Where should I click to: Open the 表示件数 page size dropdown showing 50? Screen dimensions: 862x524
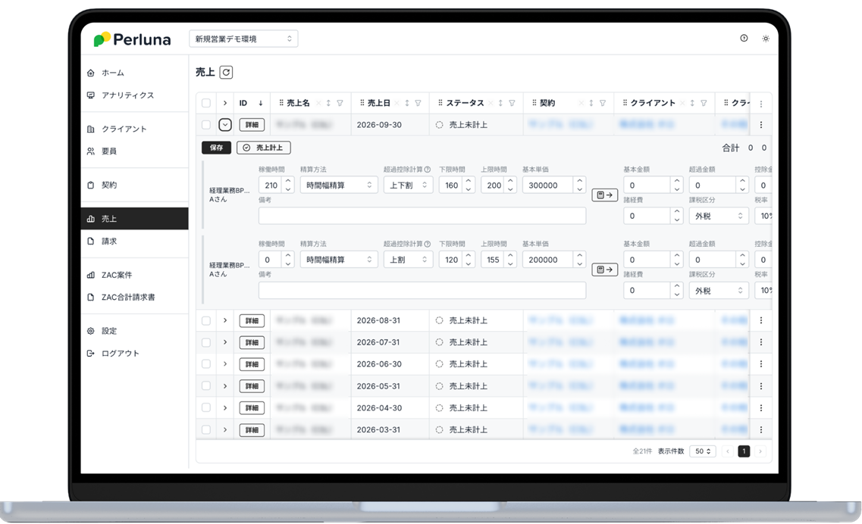coord(702,451)
